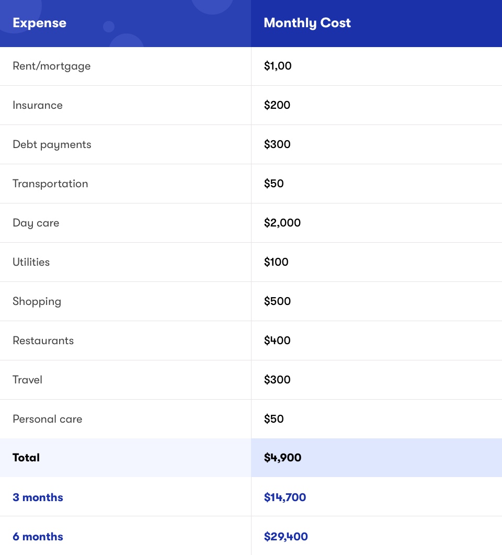Select the Restaurants row label
Viewport: 502px width, 555px height.
pos(43,341)
